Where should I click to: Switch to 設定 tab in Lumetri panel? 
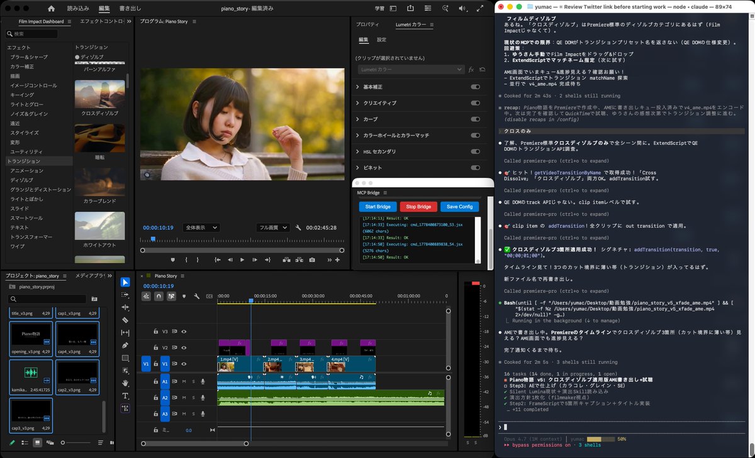pyautogui.click(x=382, y=40)
